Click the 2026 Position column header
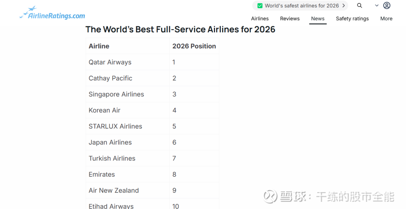 (x=194, y=46)
